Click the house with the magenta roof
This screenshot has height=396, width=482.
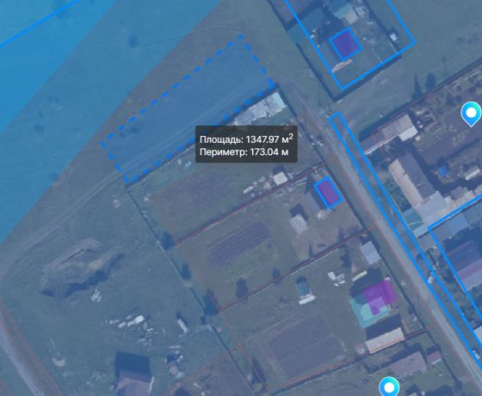pos(380,297)
